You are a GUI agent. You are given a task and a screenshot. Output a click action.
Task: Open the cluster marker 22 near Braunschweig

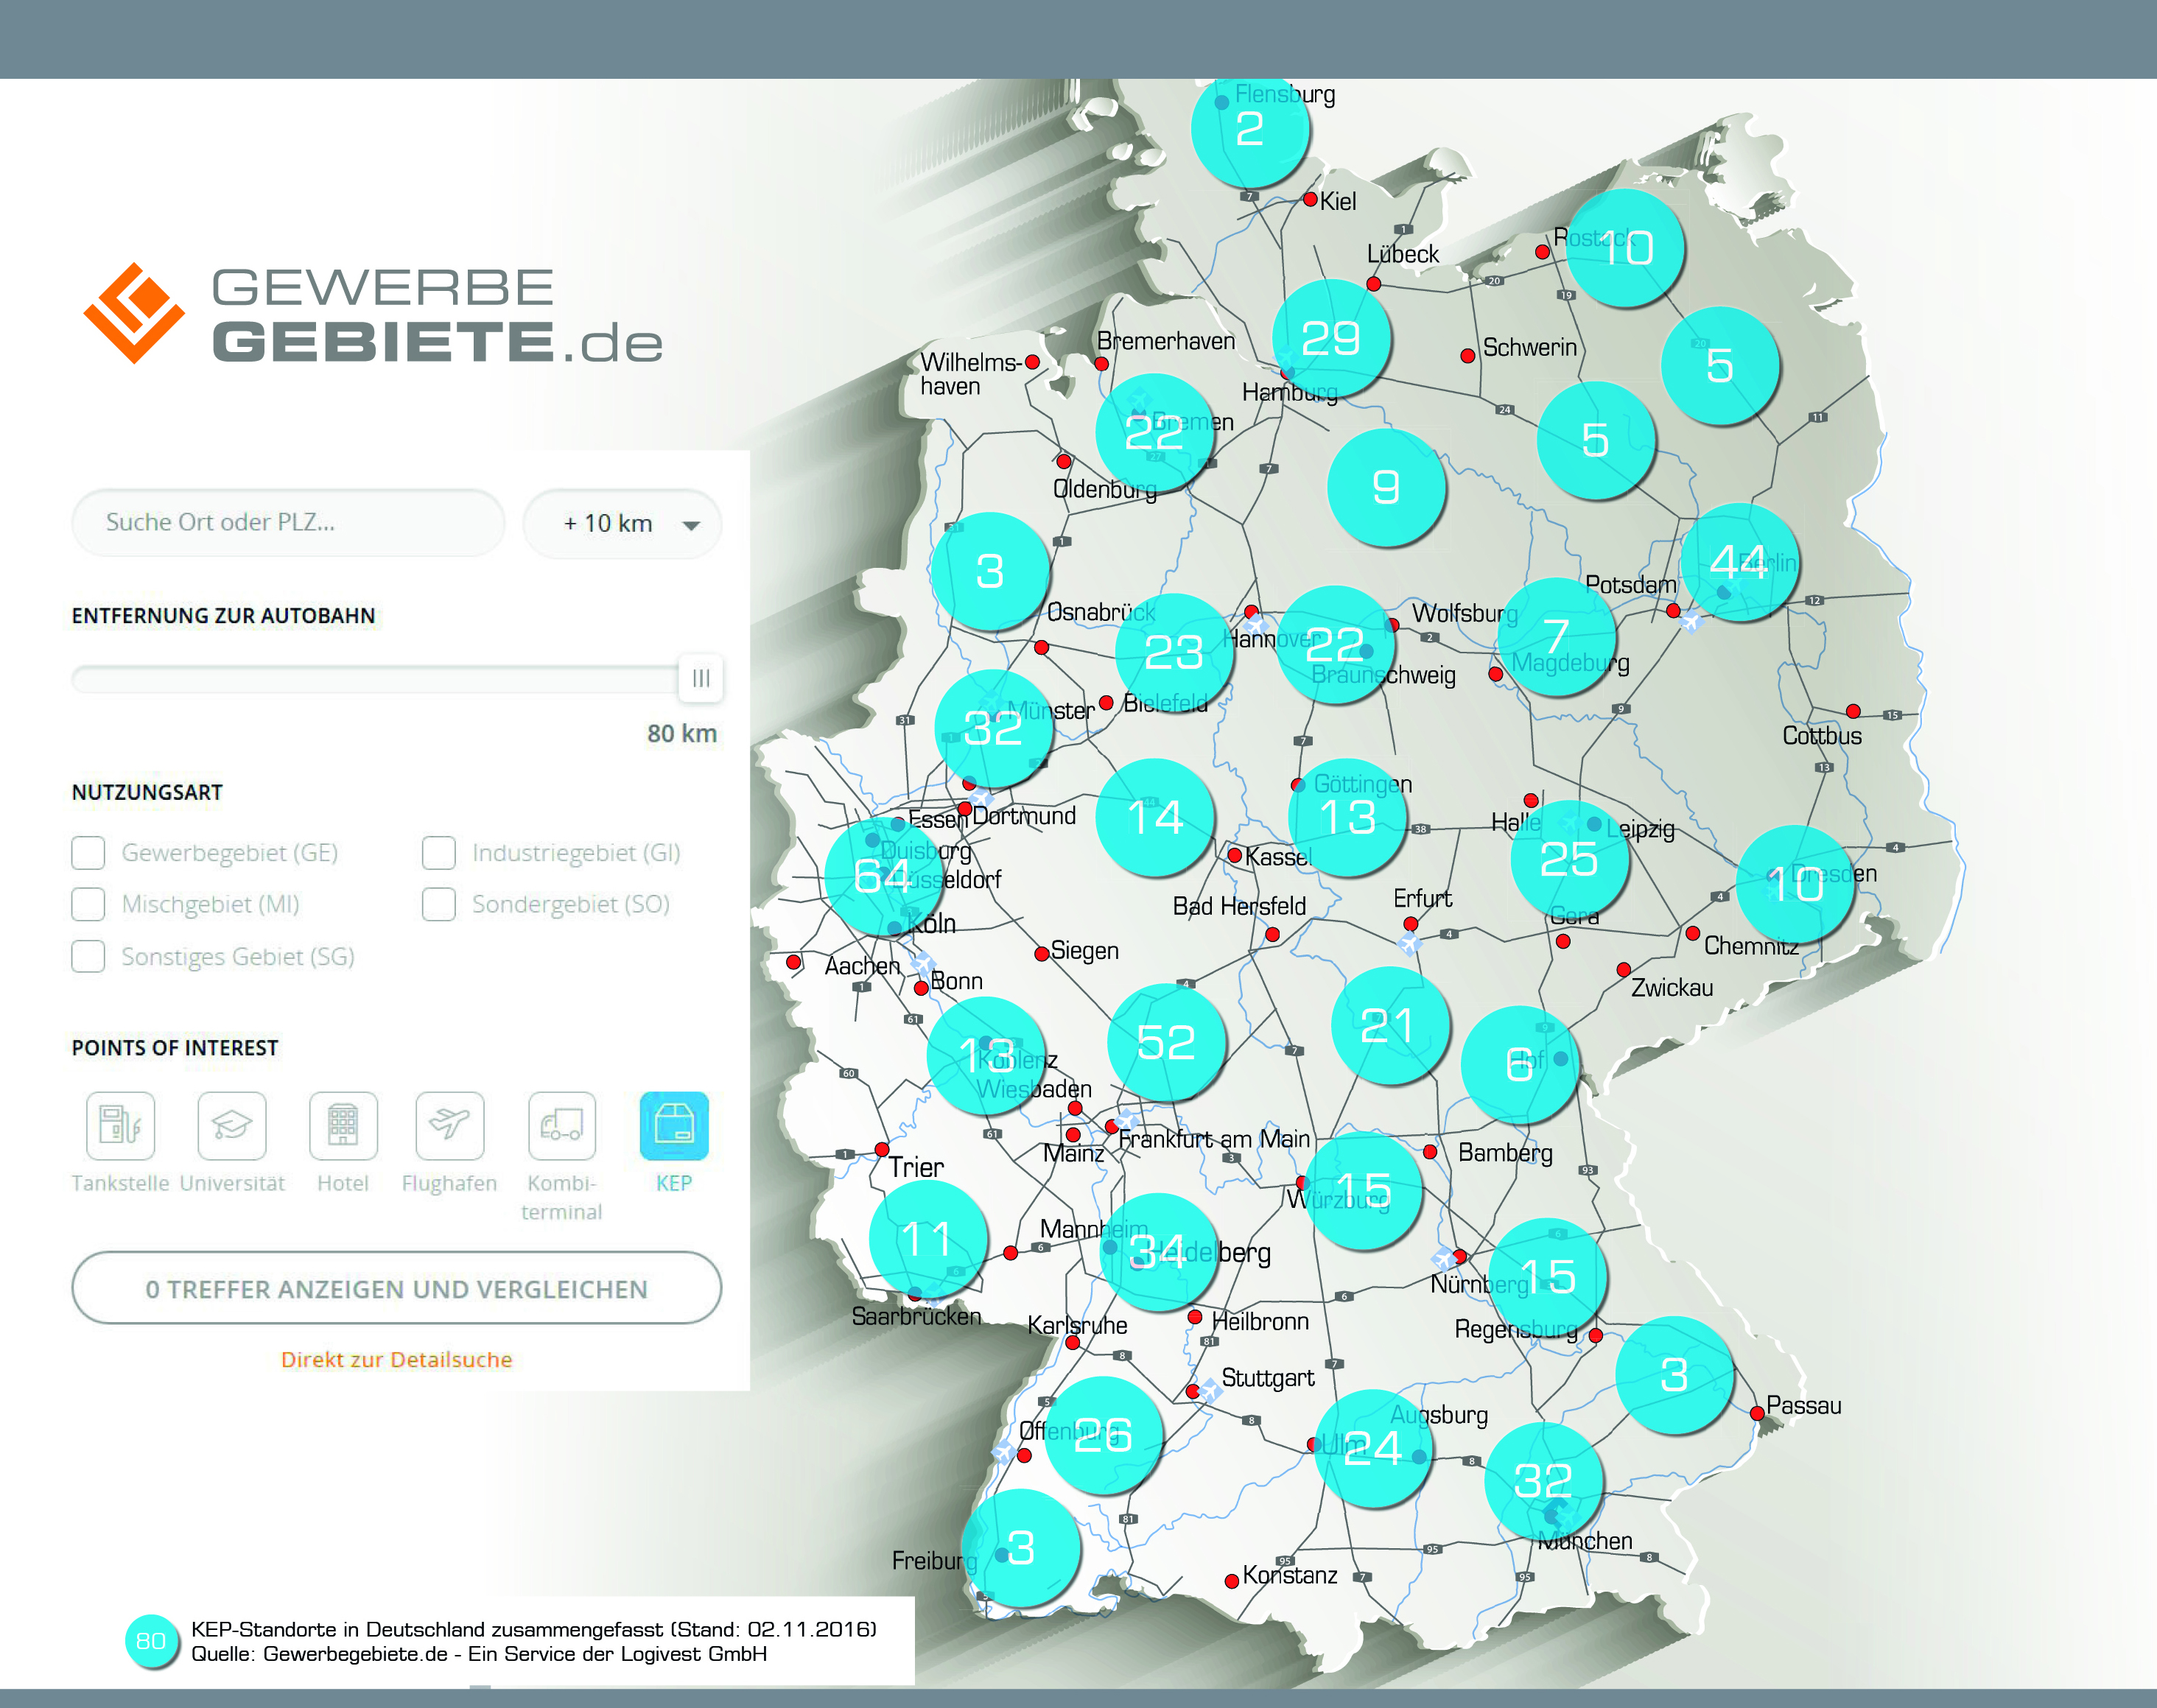[1336, 644]
